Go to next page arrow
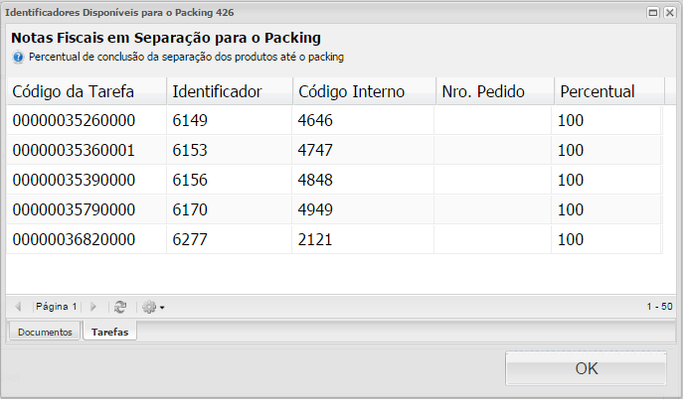Screen dimensions: 689x406 tap(93, 308)
